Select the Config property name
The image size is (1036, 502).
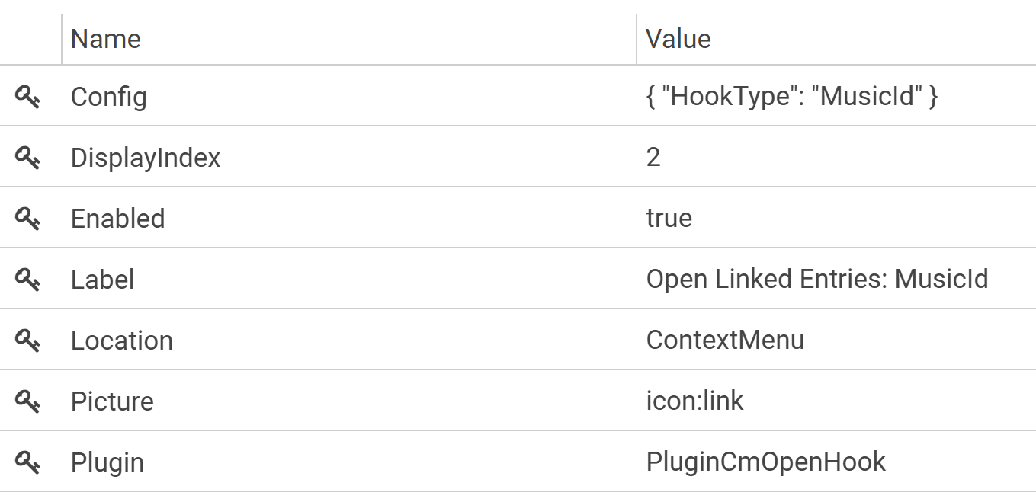(x=109, y=97)
